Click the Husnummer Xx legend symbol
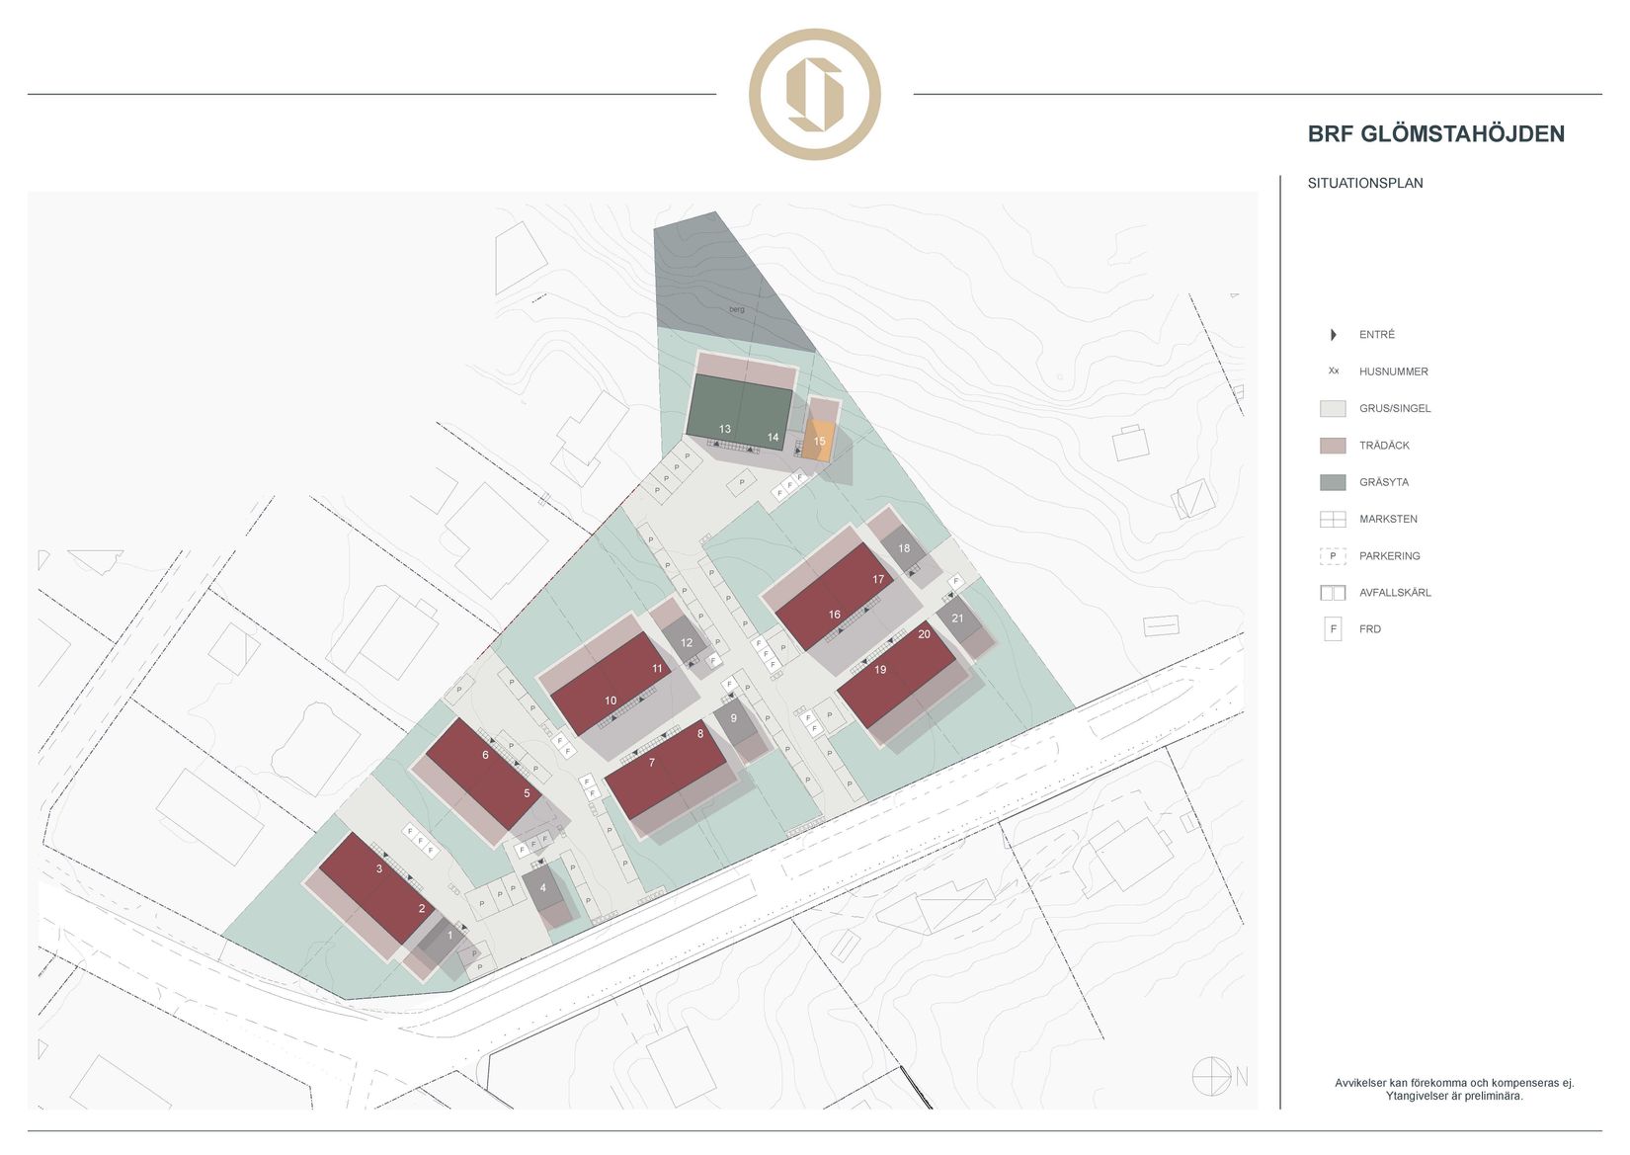The image size is (1630, 1155). tap(1333, 371)
